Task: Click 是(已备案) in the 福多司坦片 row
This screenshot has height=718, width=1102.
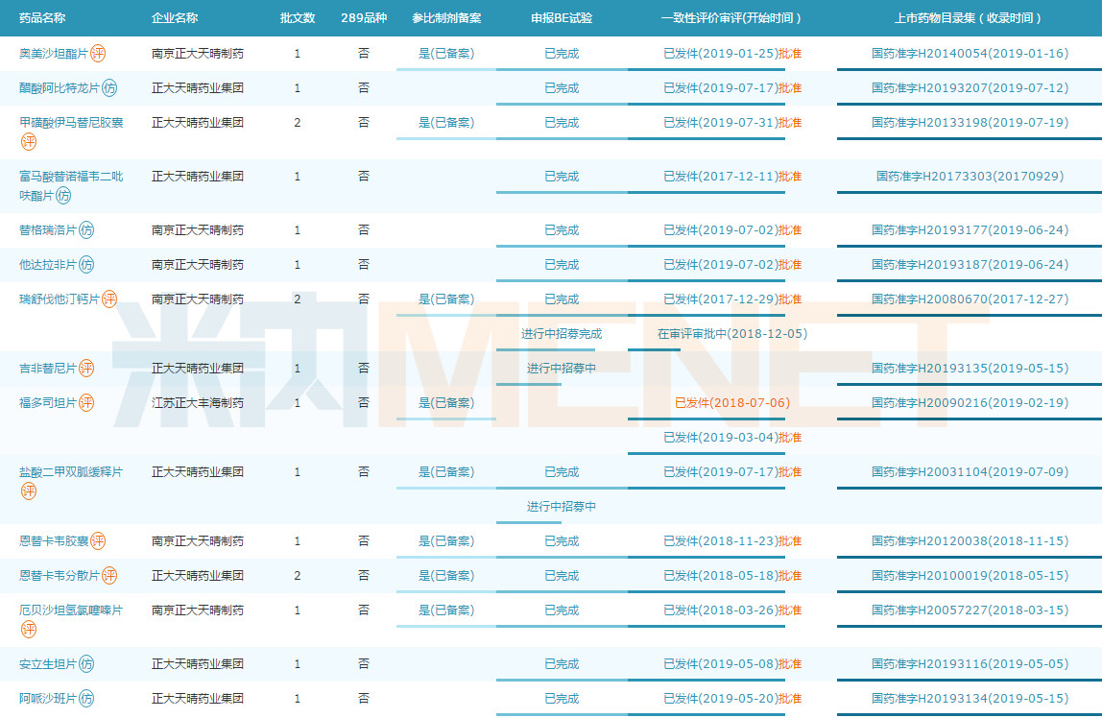Action: (446, 402)
